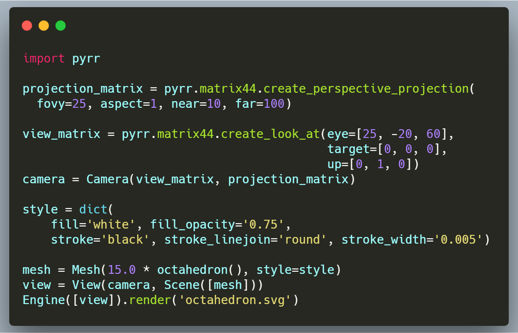Click the 'stroke_linejoin' key
The width and height of the screenshot is (518, 333).
[218, 240]
